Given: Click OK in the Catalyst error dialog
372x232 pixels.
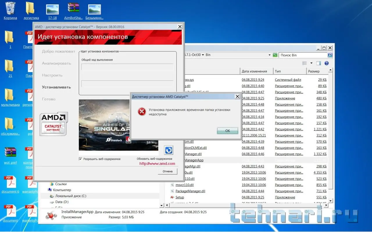Looking at the screenshot, I should (x=228, y=131).
